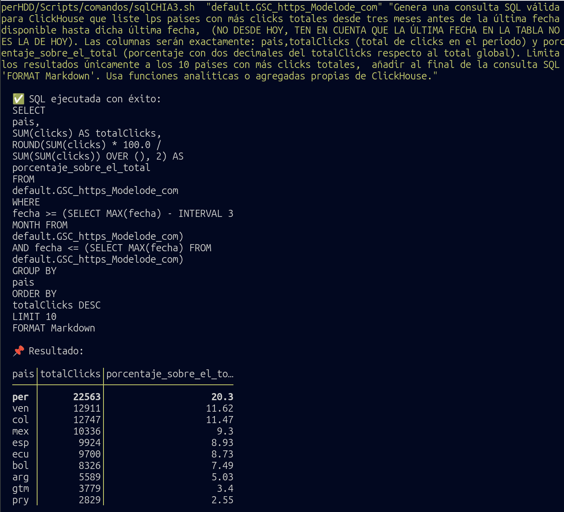Viewport: 564px width, 512px height.
Task: Click the 'pais' column header in results table
Action: point(23,374)
